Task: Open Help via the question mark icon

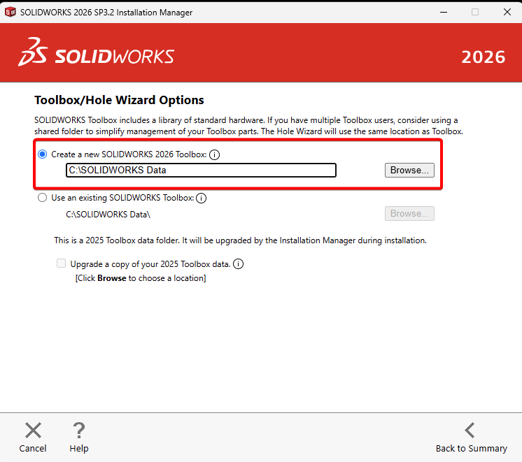Action: tap(79, 431)
